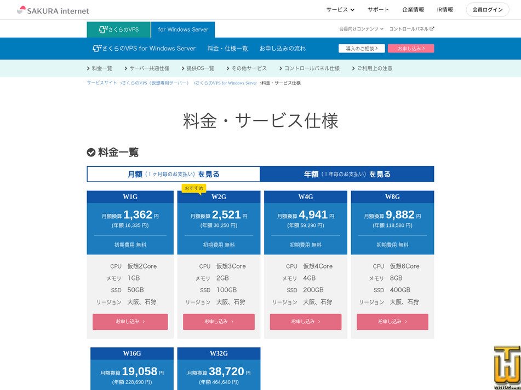The height and width of the screenshot is (390, 521).
Task: Click (年額 16,335 円) text
Action: [130, 225]
